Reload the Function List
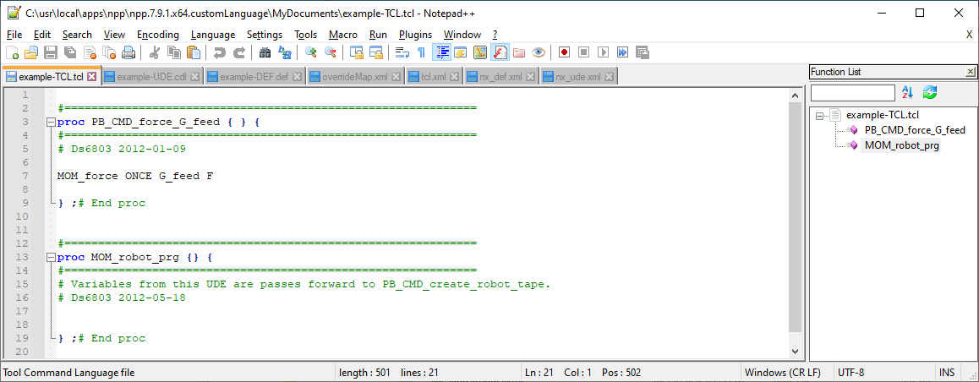 pyautogui.click(x=930, y=92)
